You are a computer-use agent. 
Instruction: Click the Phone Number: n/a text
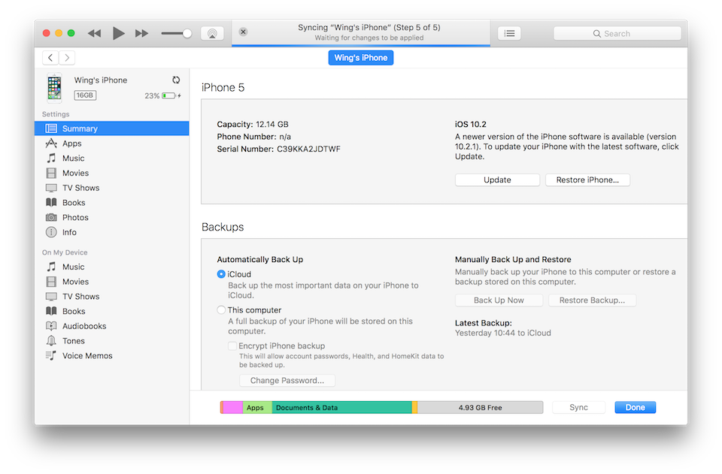click(253, 137)
